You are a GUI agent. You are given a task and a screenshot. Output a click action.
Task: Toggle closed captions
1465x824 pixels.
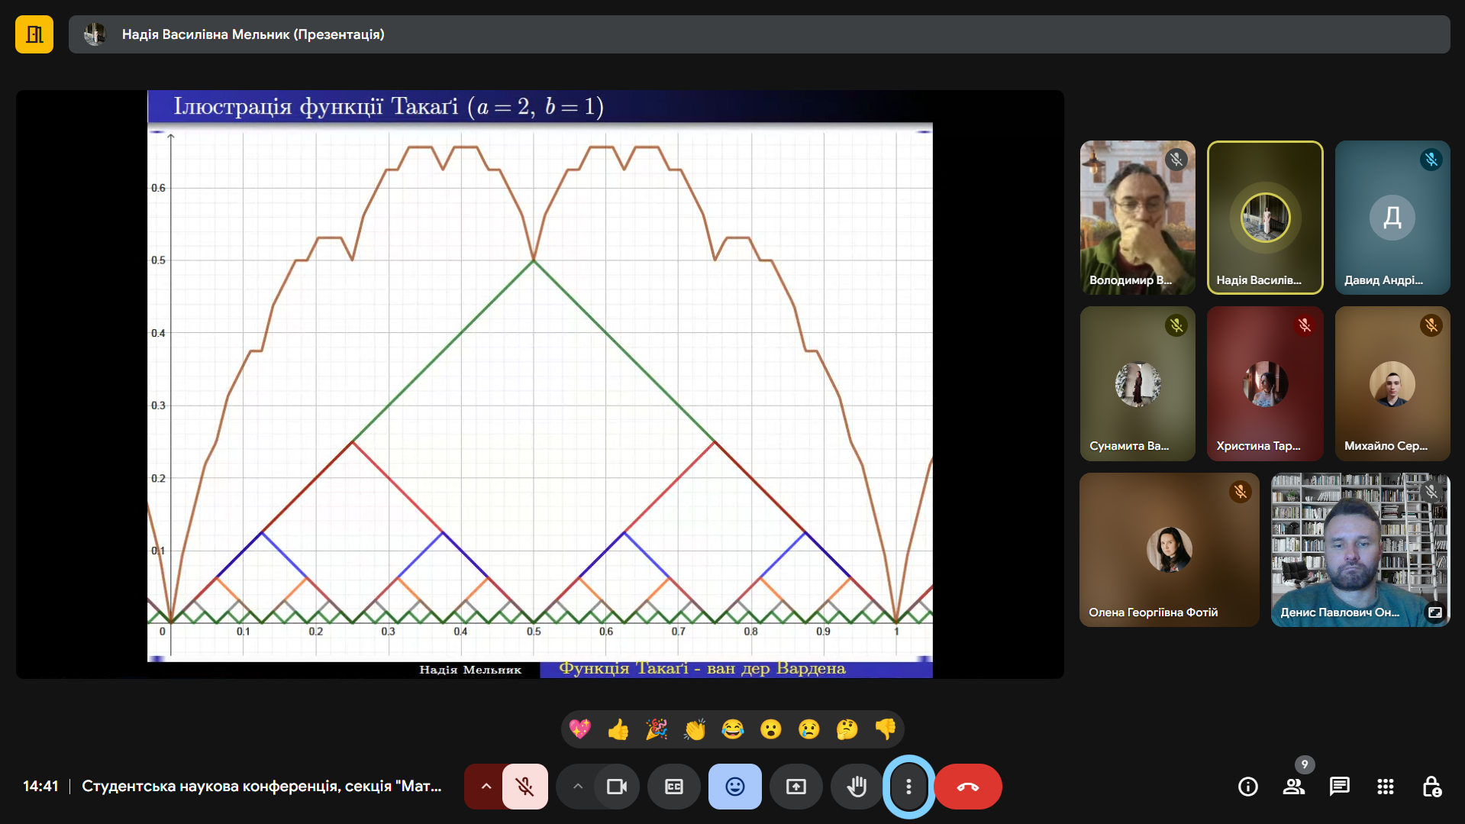(x=674, y=787)
